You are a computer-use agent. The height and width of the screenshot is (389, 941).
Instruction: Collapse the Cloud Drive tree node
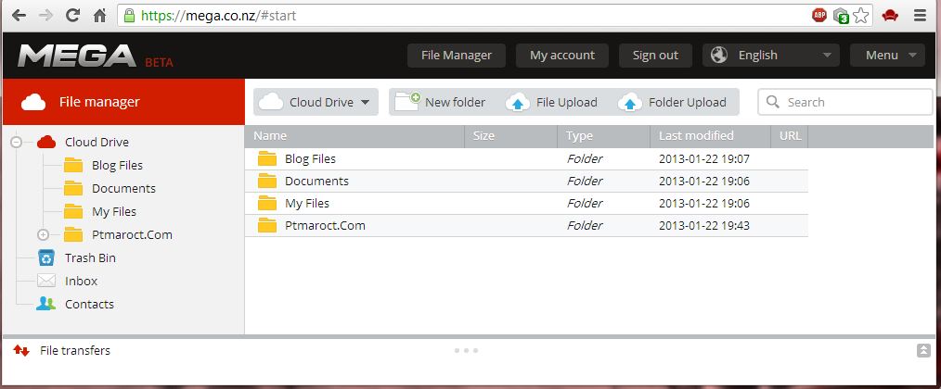tap(16, 142)
